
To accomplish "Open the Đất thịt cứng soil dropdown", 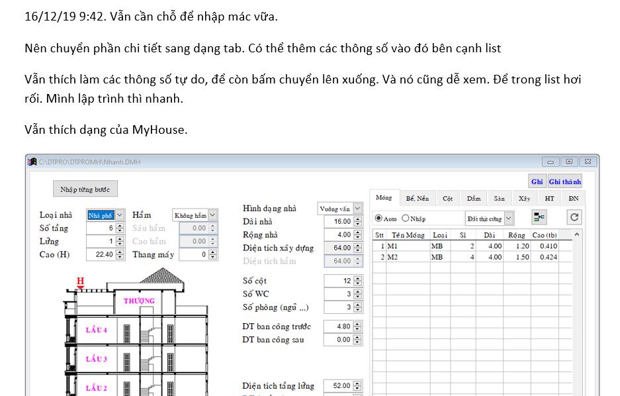I will 508,219.
